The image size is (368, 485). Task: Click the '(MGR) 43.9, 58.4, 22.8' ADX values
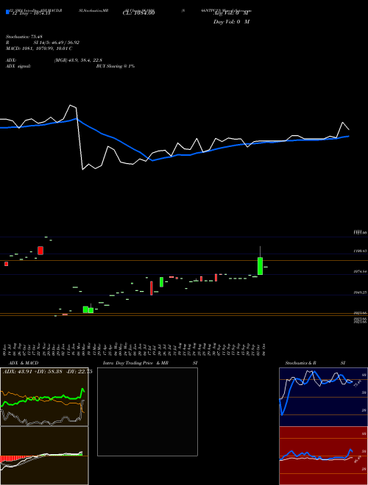(x=78, y=60)
